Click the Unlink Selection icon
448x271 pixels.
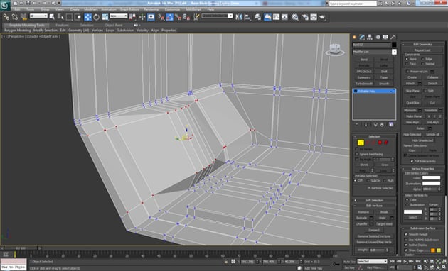pyautogui.click(x=14, y=17)
